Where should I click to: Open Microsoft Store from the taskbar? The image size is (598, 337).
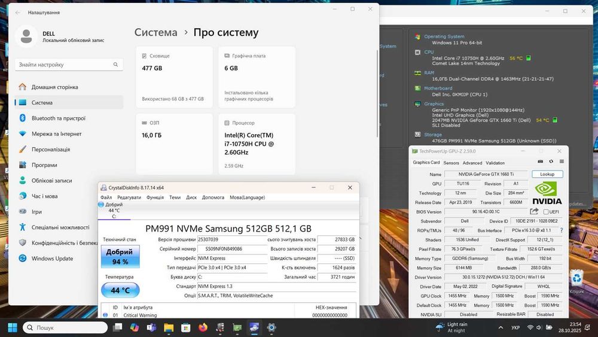tap(186, 327)
